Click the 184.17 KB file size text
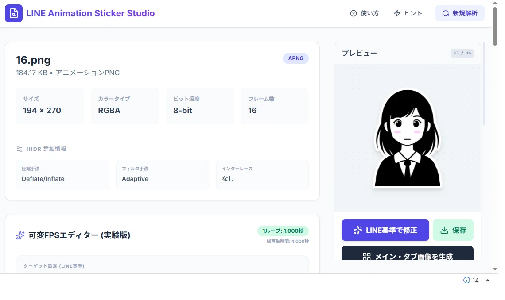Screen dimensions: 505x300 [x=31, y=73]
